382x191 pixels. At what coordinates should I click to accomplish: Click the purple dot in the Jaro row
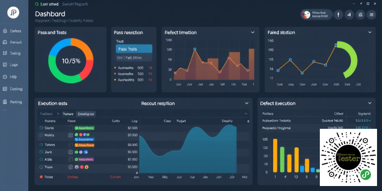pos(81,152)
